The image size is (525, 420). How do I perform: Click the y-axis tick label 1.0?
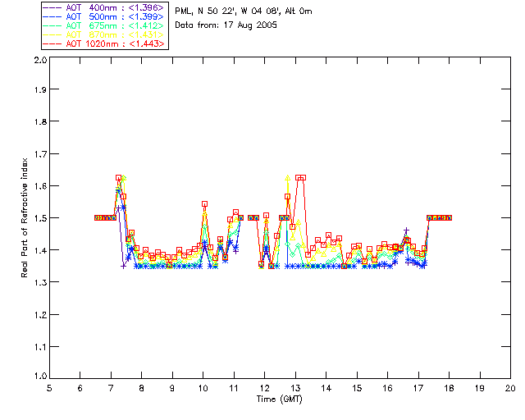(40, 376)
